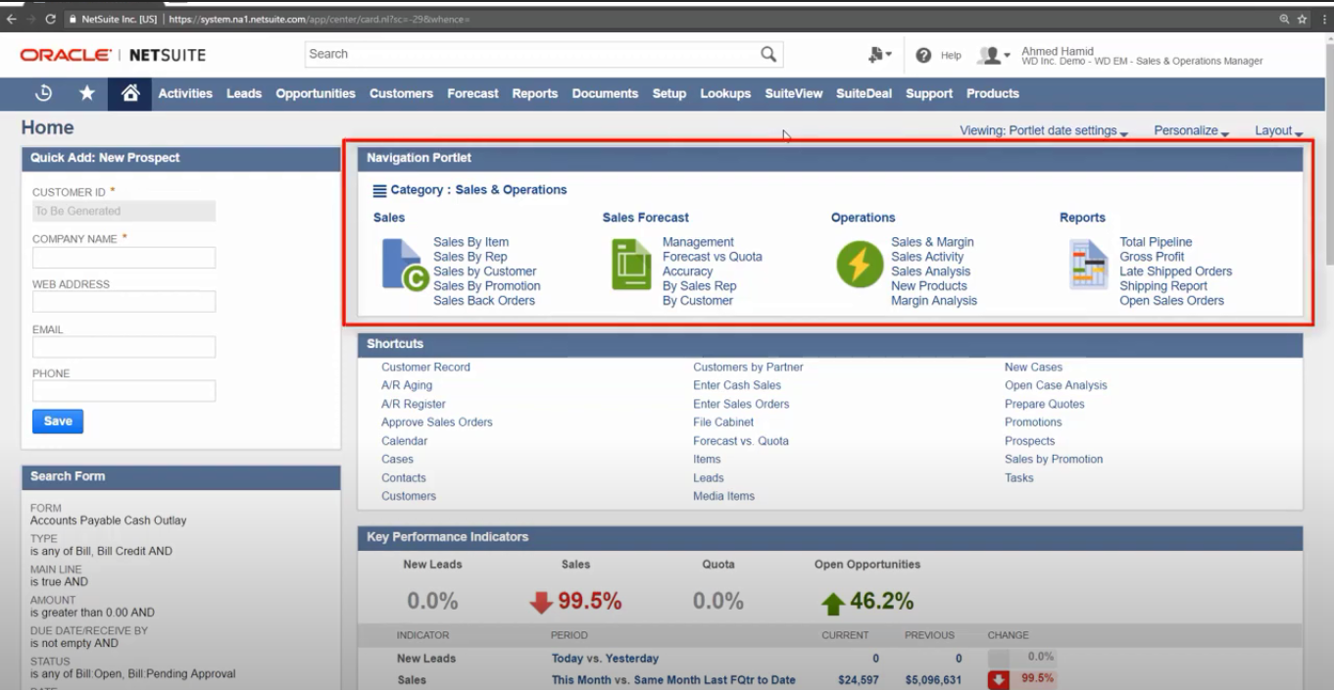
Task: Open the Layout dropdown
Action: (1278, 130)
